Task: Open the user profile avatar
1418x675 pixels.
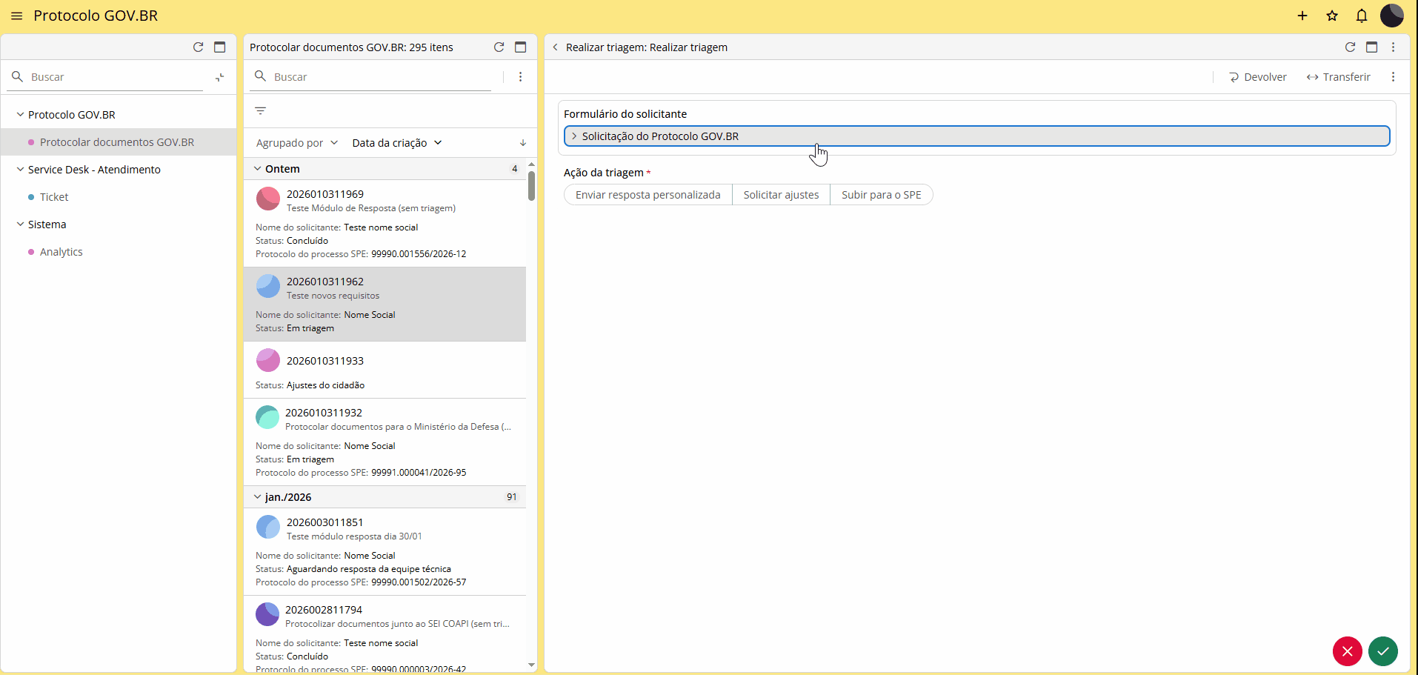Action: click(x=1392, y=16)
